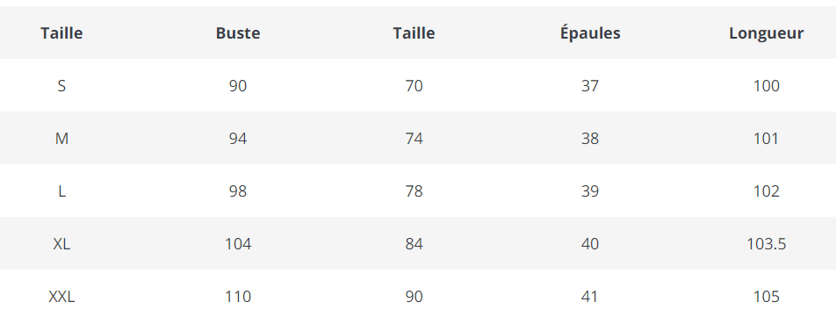Click the Buste value 90 for S
This screenshot has height=331, width=836.
238,86
